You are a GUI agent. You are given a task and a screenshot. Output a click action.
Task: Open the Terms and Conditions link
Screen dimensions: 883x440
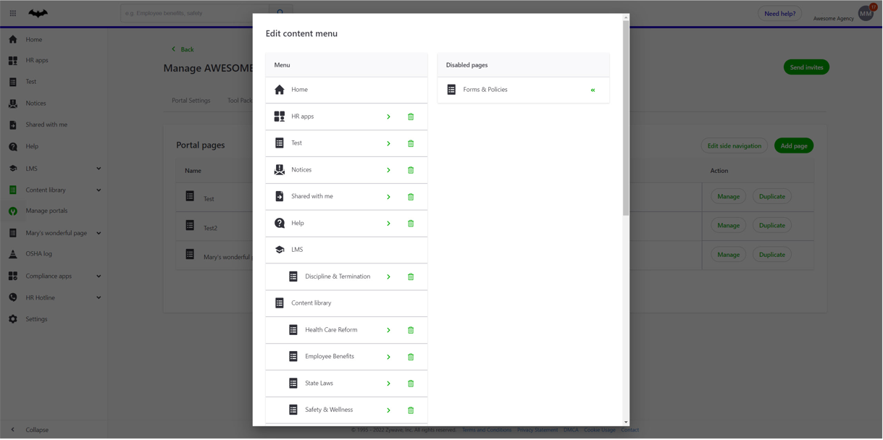[x=486, y=429]
